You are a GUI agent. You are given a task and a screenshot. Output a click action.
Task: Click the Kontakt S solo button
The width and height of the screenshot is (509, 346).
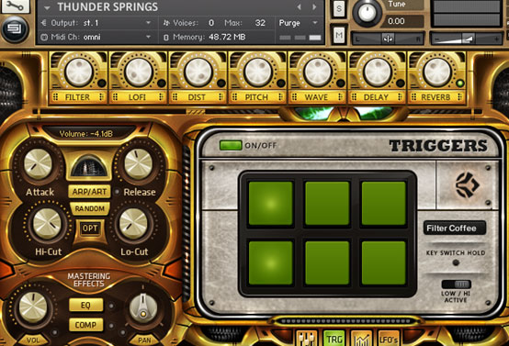339,9
